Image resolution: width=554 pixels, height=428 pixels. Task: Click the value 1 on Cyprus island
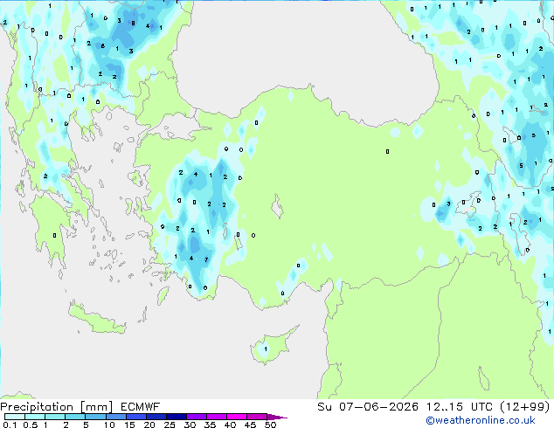[266, 349]
